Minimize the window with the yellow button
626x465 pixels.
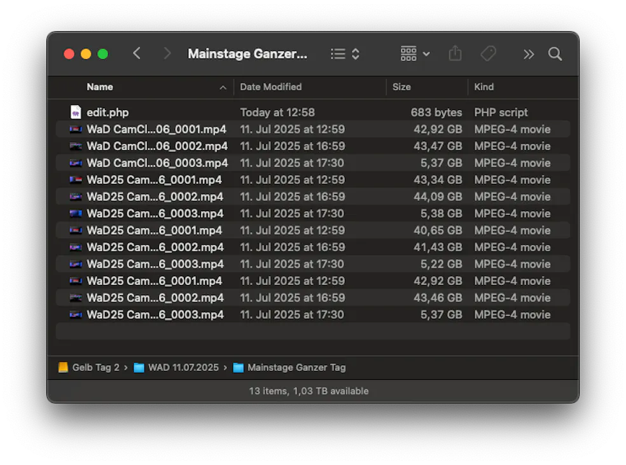point(86,54)
